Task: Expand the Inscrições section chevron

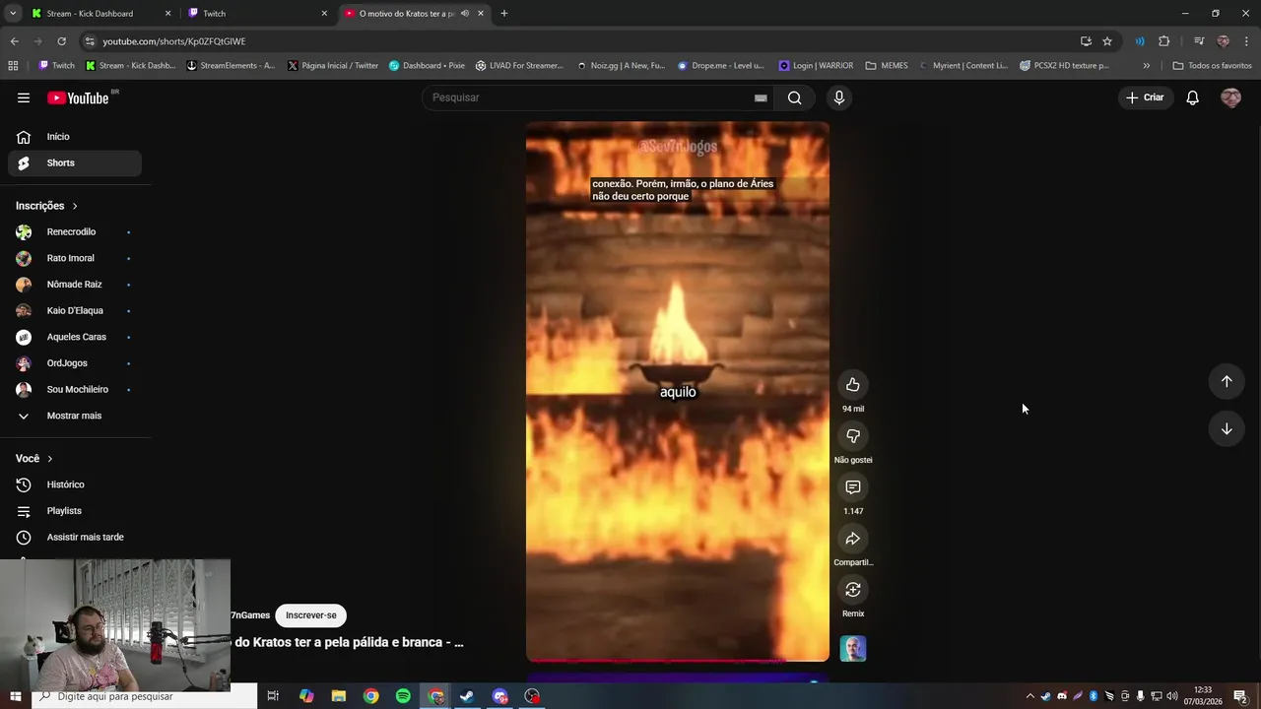Action: point(75,206)
